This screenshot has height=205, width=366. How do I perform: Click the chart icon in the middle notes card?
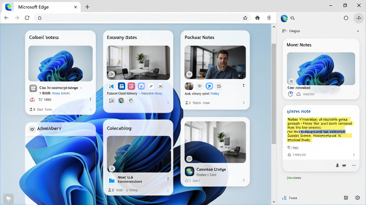(x=112, y=86)
